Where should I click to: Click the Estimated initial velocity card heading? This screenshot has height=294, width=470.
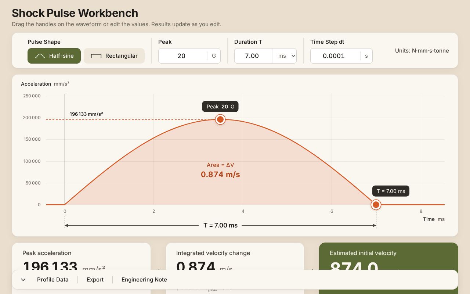click(x=363, y=253)
